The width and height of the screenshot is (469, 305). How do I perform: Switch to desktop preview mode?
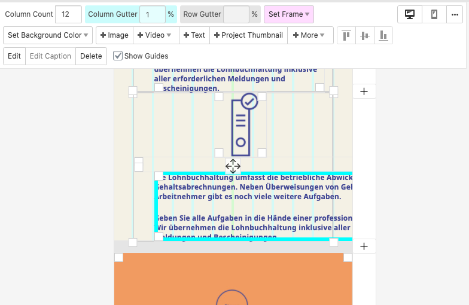click(x=410, y=14)
